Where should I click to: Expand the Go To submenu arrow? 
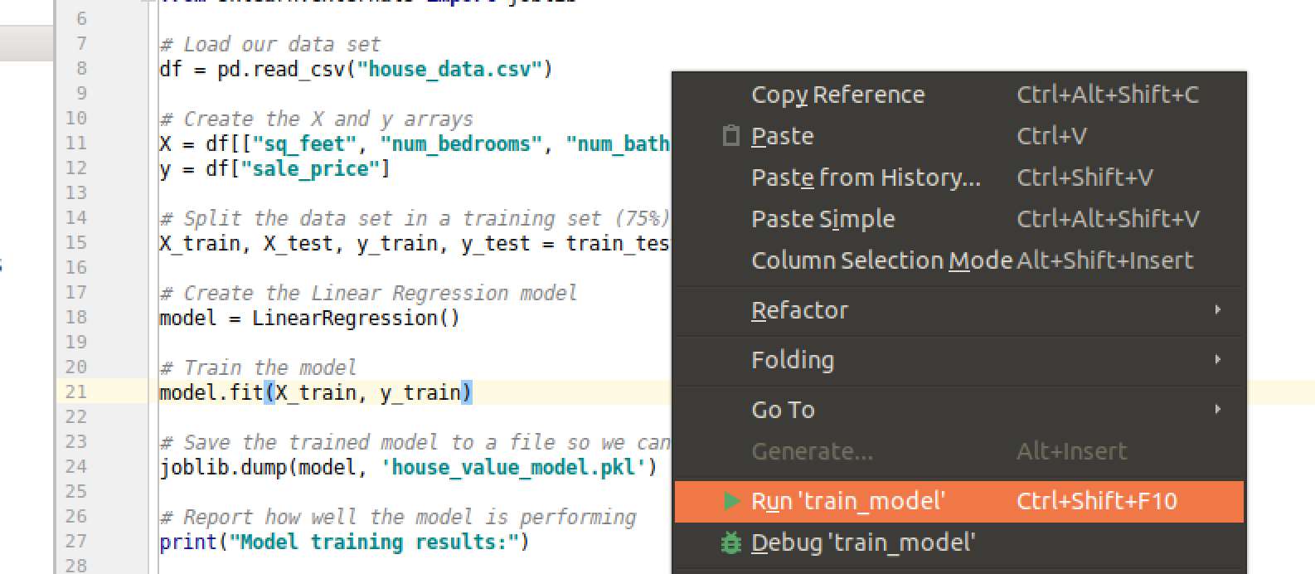(1217, 410)
